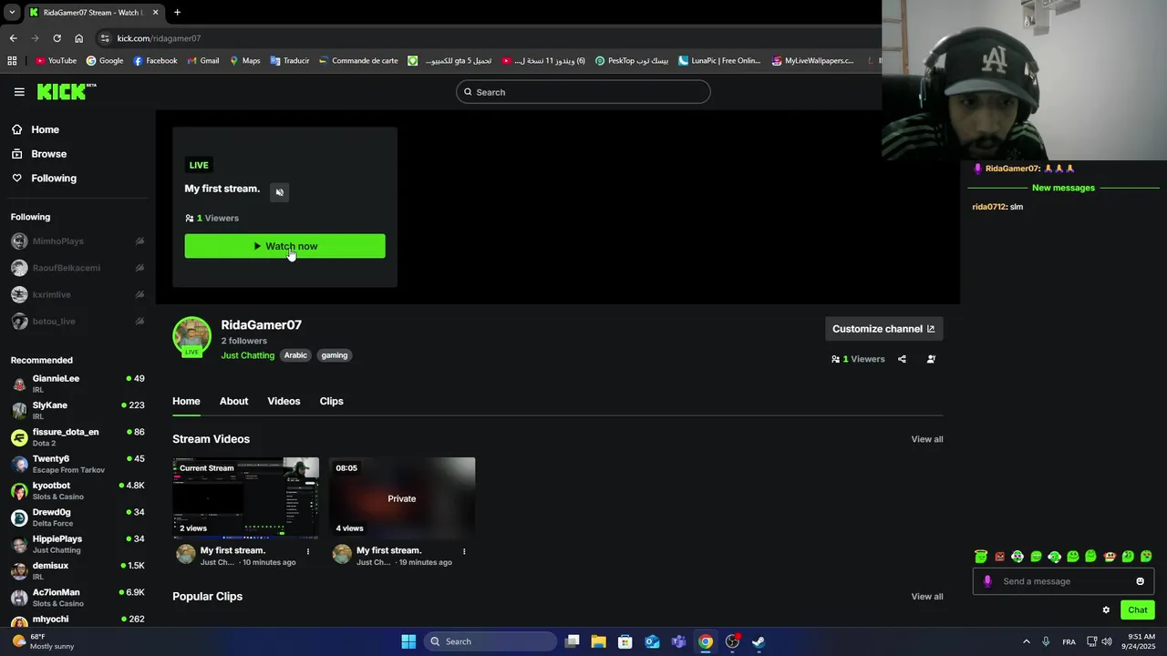Switch to the Clips tab

(x=331, y=401)
